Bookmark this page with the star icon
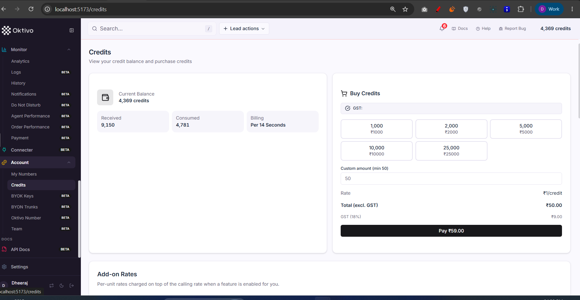 pos(405,9)
